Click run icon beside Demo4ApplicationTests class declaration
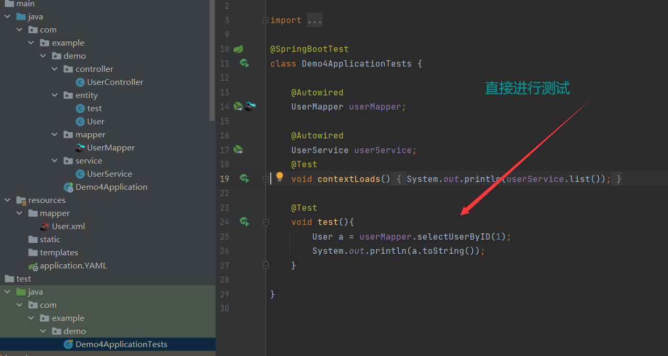The image size is (668, 356). [x=244, y=63]
